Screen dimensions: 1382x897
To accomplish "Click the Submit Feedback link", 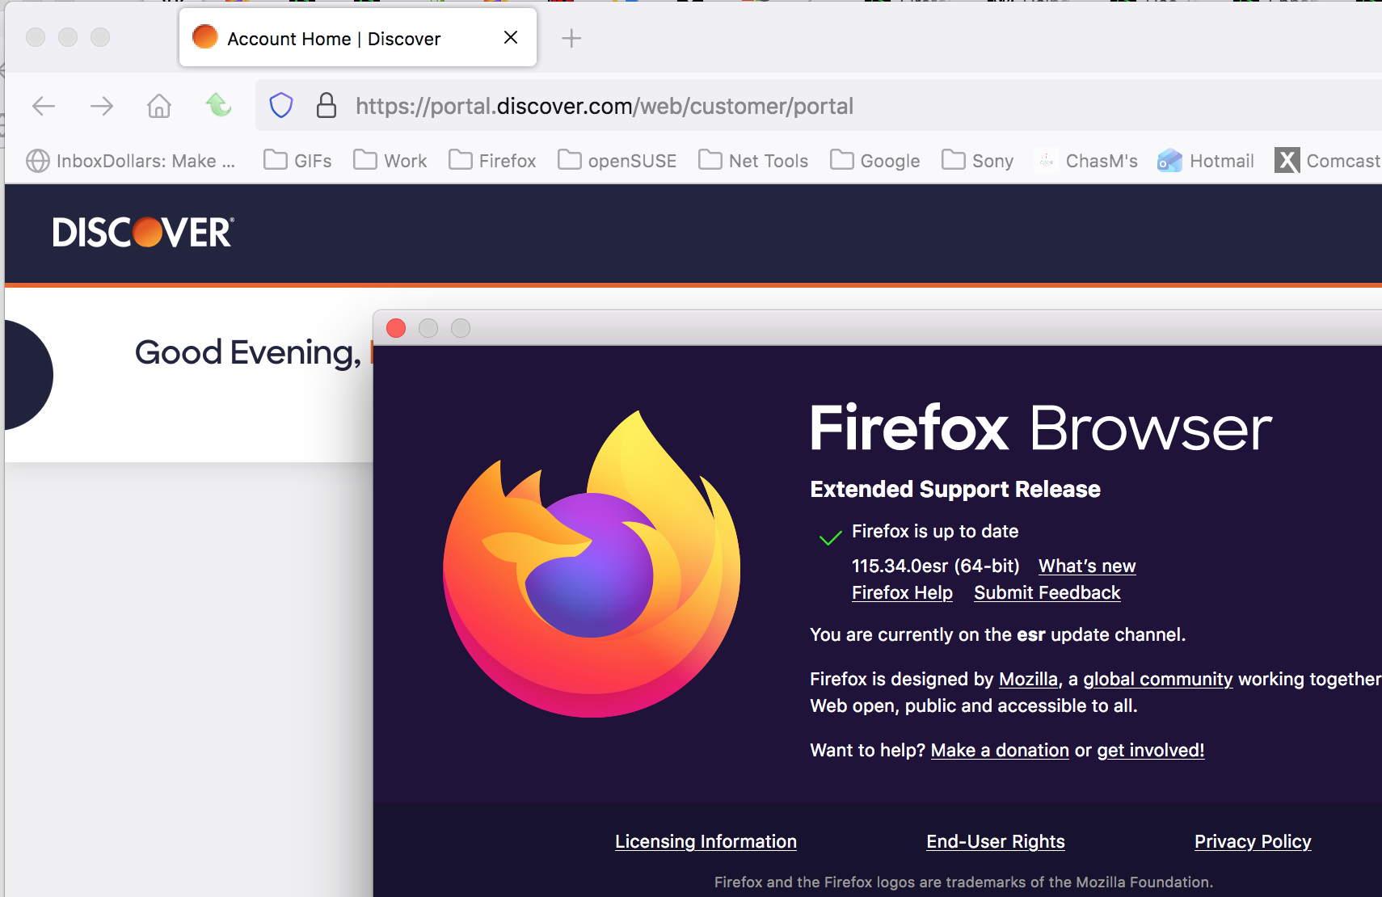I will point(1047,592).
